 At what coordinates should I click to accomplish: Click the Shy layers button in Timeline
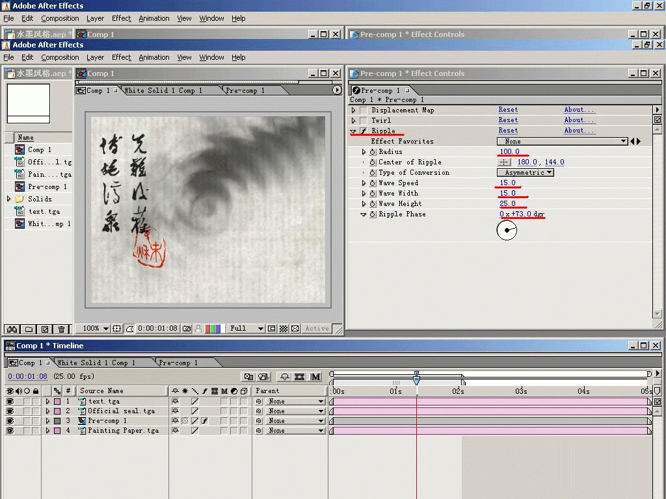pos(285,376)
